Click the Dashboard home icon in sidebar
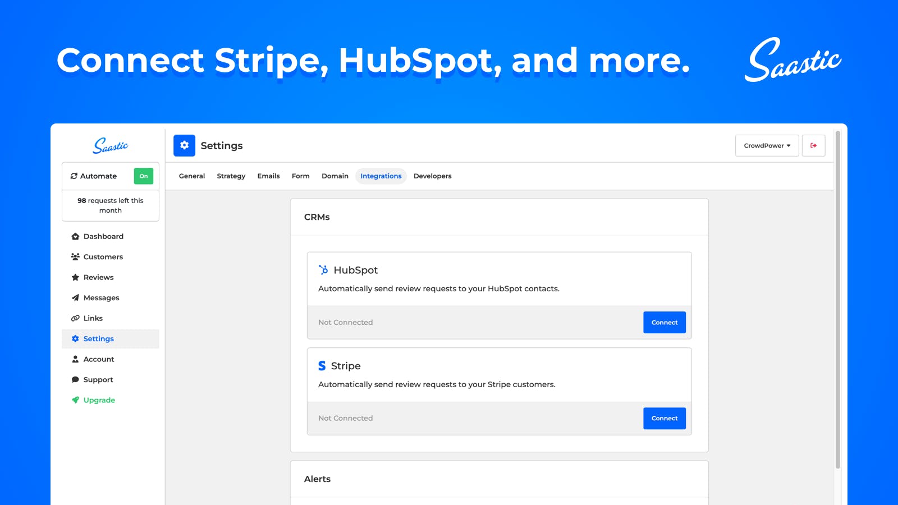The image size is (898, 505). pyautogui.click(x=75, y=236)
